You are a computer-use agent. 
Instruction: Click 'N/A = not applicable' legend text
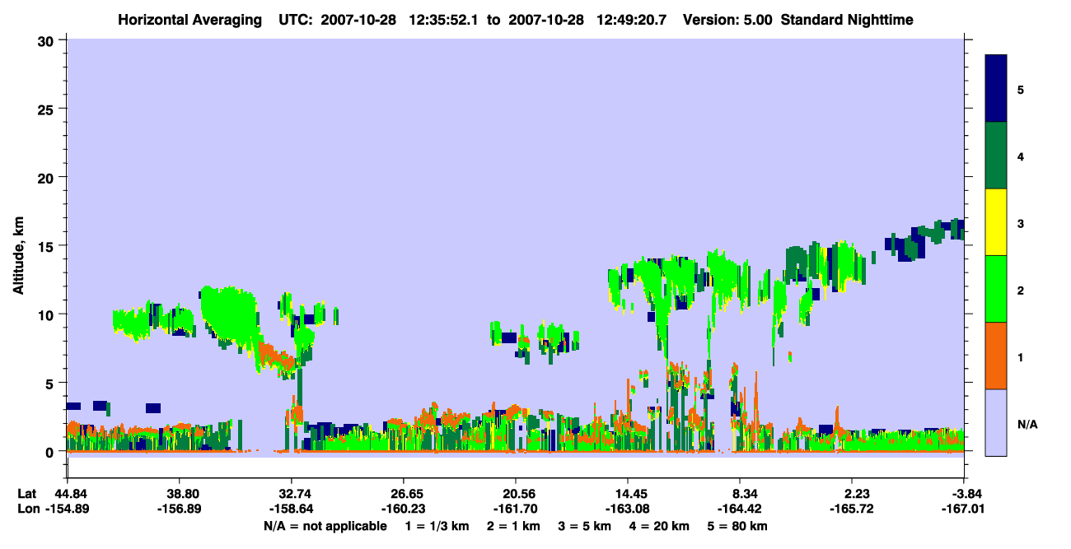click(325, 526)
